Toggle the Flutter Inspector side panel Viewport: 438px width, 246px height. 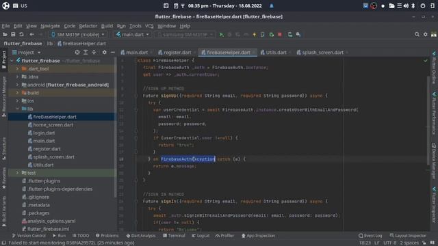coord(434,205)
